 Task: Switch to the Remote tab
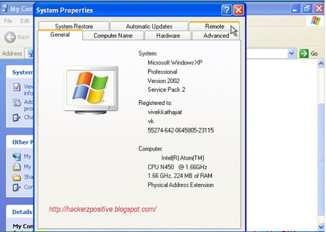coord(214,26)
